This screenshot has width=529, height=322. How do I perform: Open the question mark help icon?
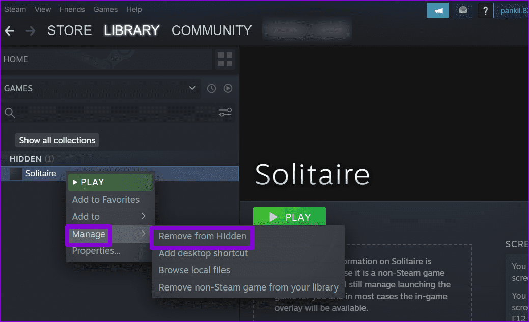[485, 11]
